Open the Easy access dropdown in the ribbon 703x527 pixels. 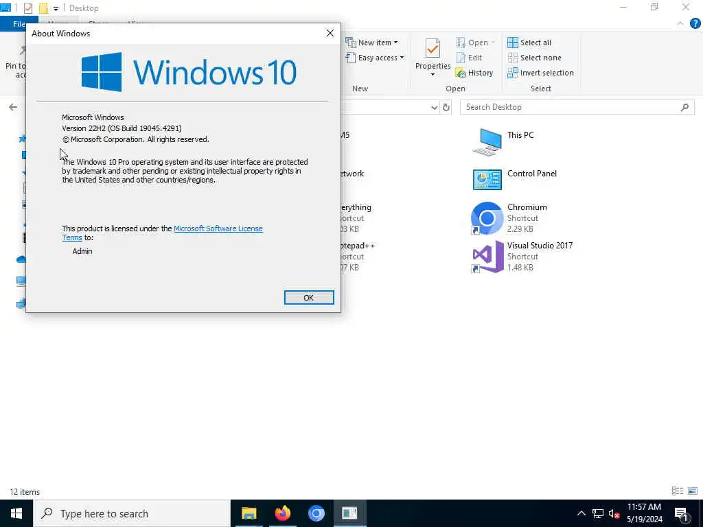[x=375, y=58]
